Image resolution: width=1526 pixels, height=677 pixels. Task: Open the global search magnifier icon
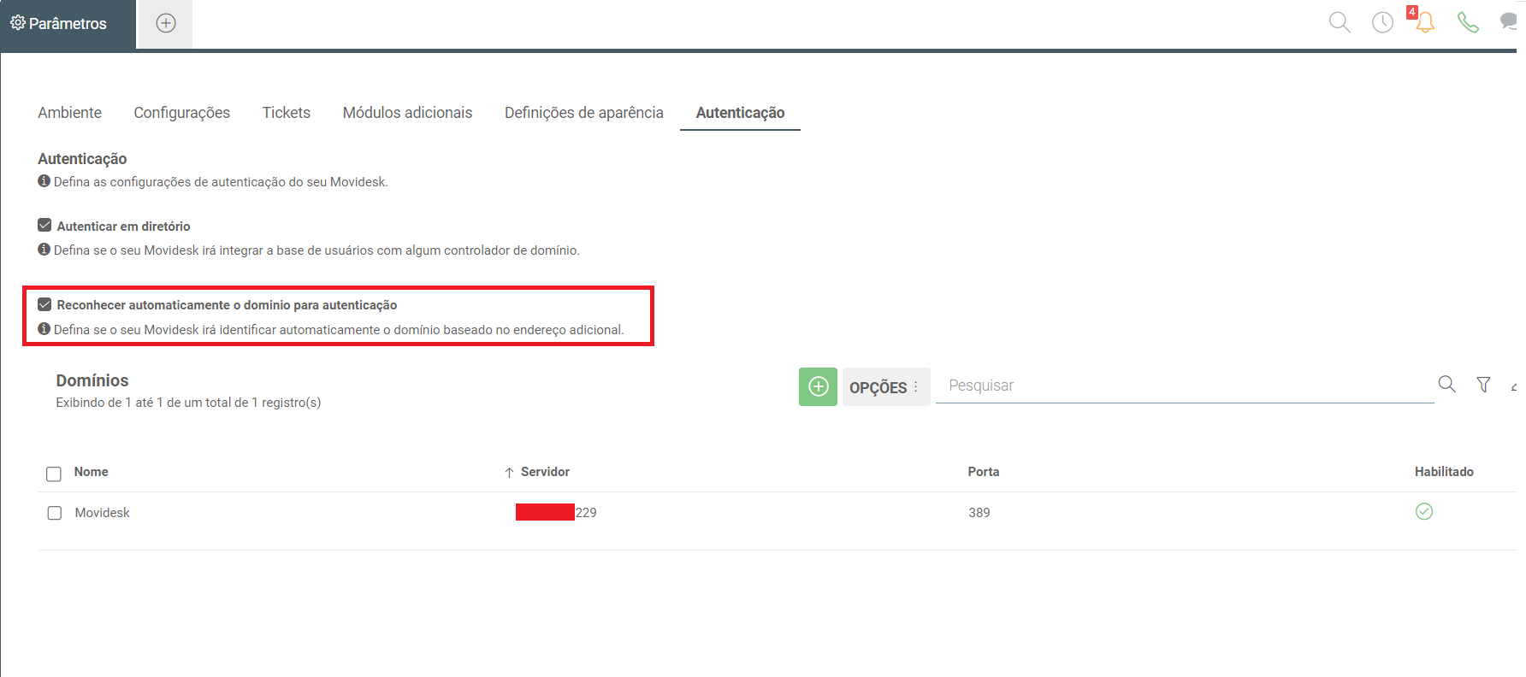point(1340,22)
